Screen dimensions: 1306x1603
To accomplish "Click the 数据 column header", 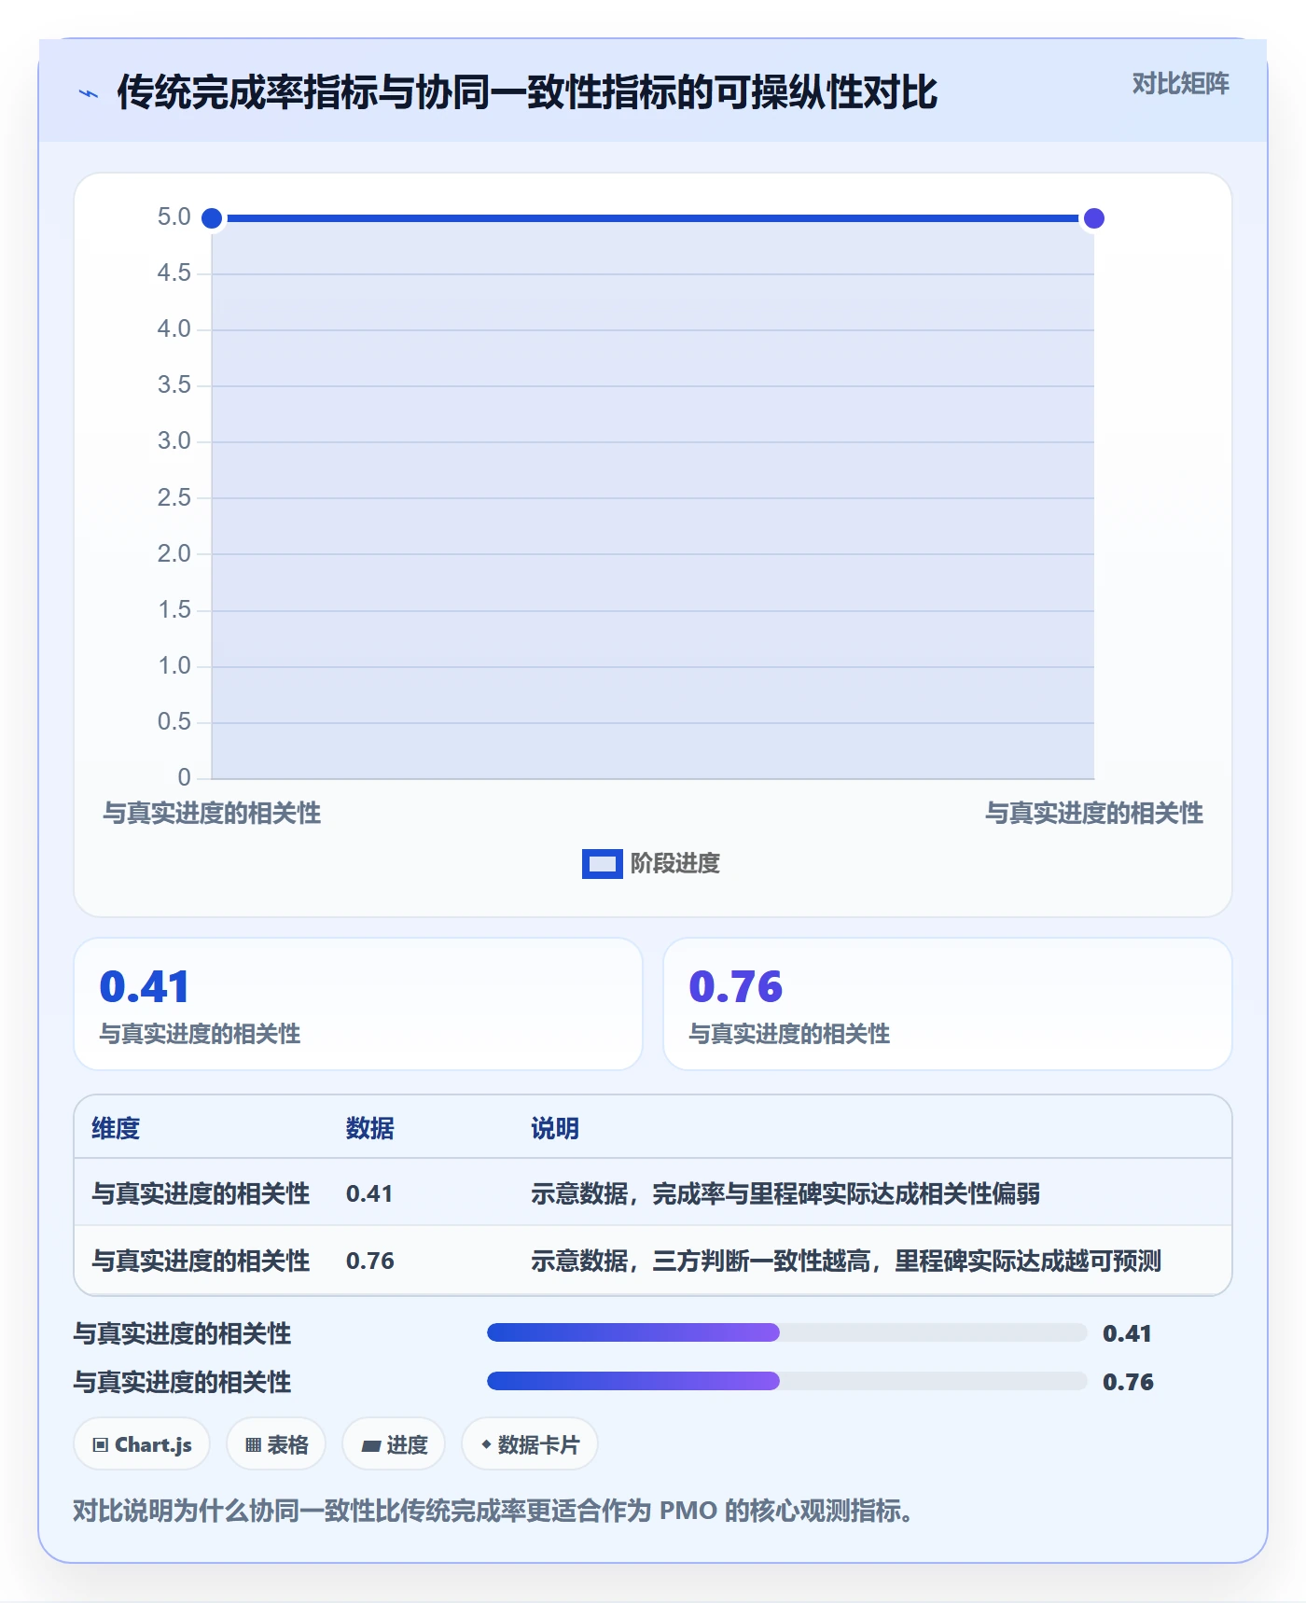I will (370, 1128).
